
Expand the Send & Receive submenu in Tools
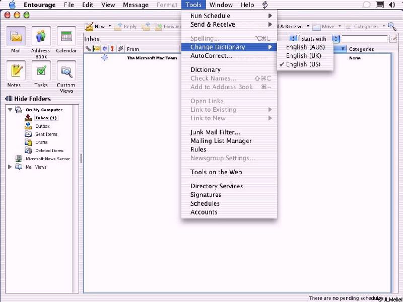[x=229, y=24]
